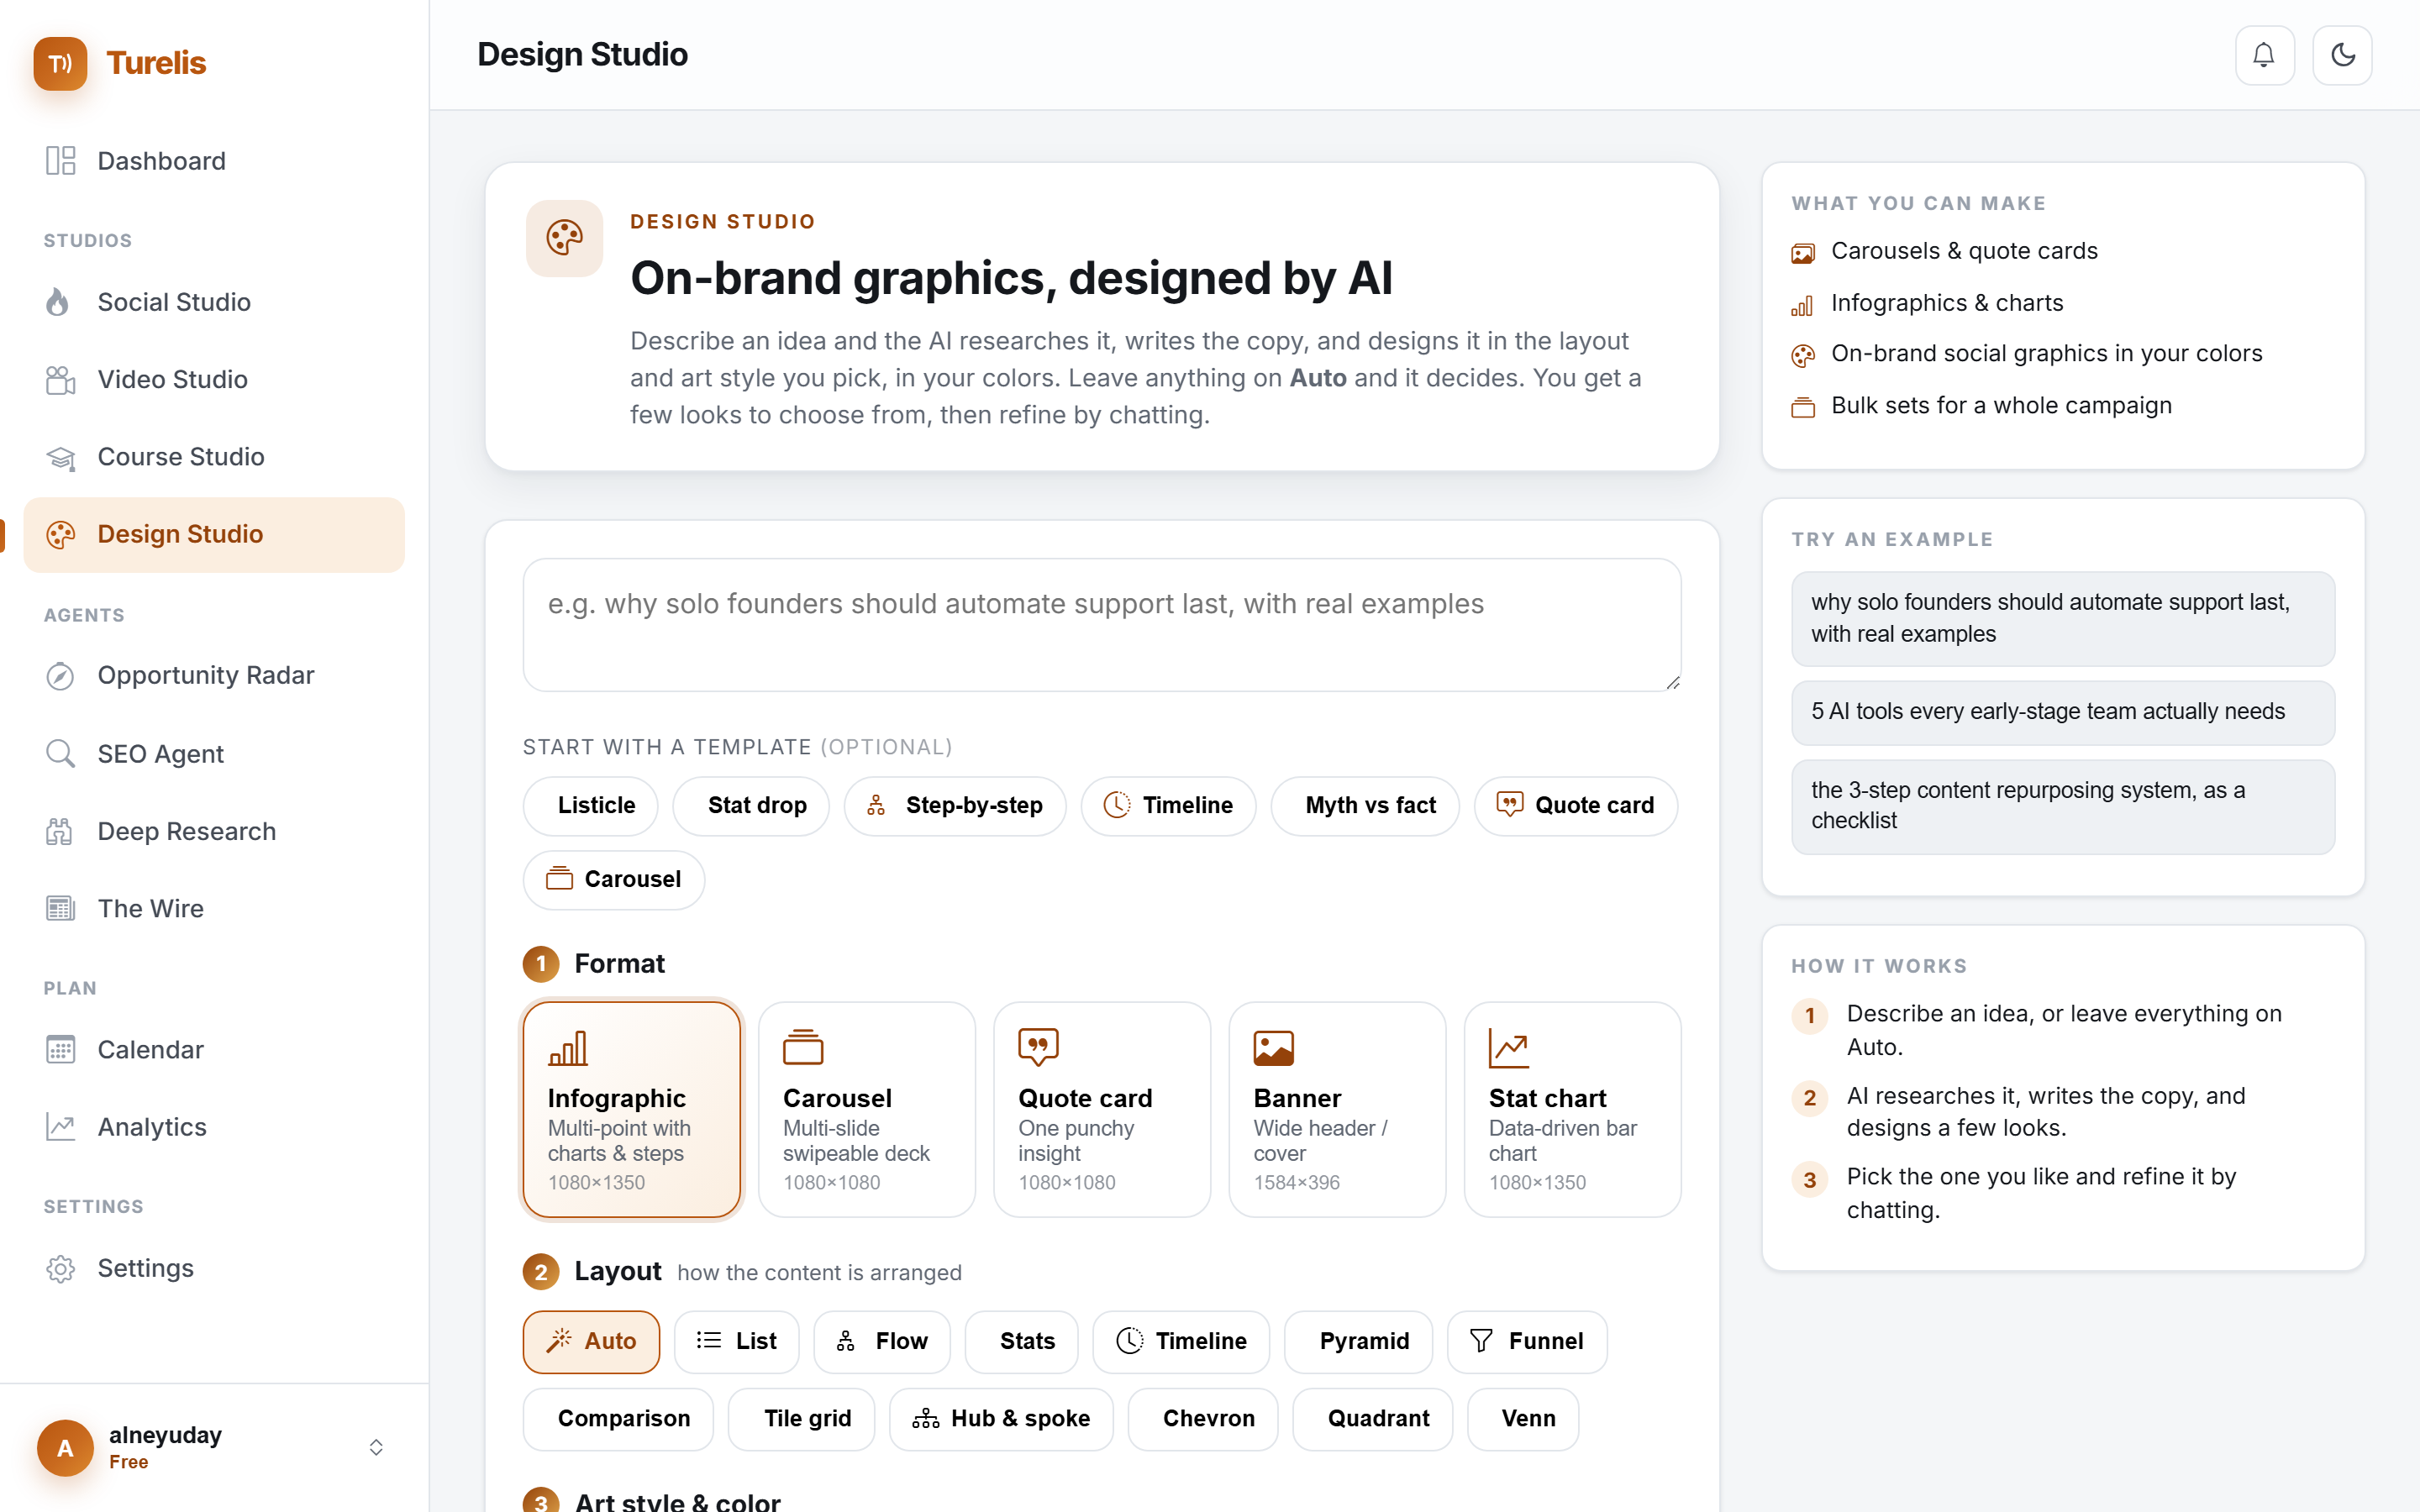
Task: Click the Deep Research icon
Action: (60, 831)
